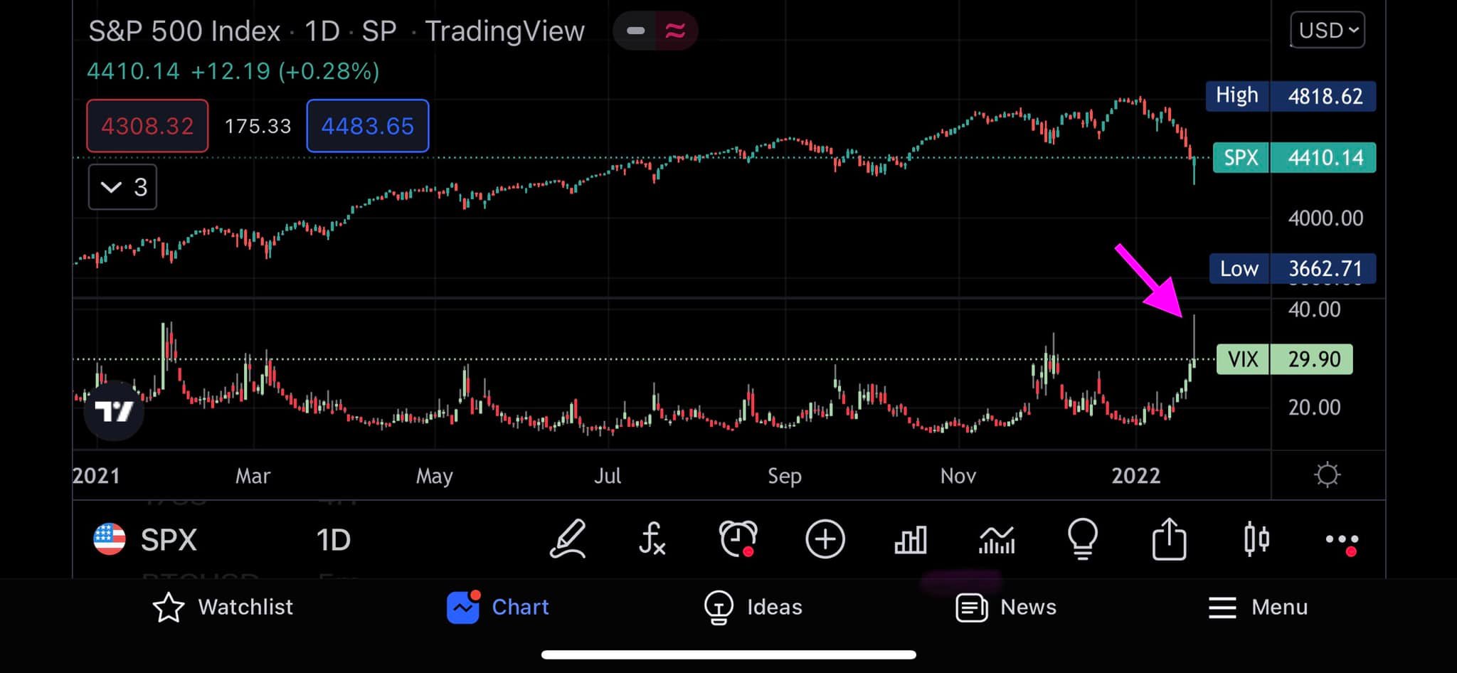Change the 1D timeframe interval
The width and height of the screenshot is (1457, 673).
pos(333,540)
